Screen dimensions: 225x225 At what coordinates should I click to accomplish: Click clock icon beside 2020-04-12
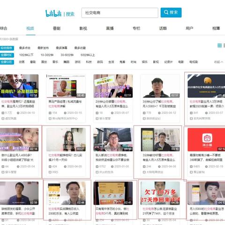point(159,113)
